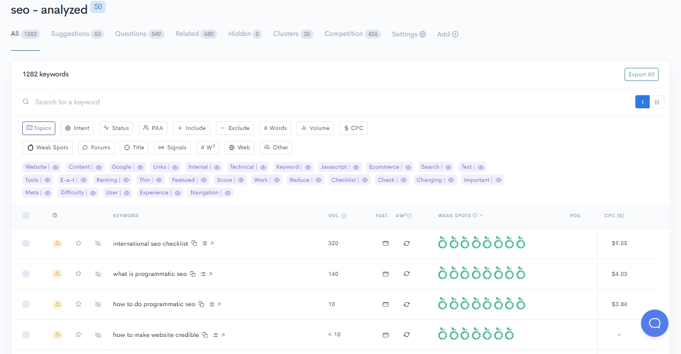Click the Include filter button
681x354 pixels.
pyautogui.click(x=192, y=128)
